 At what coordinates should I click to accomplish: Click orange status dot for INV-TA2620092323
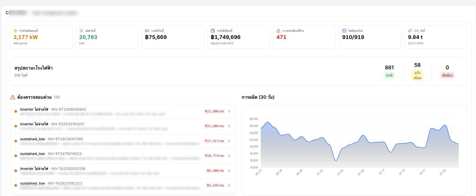[x=16, y=185]
